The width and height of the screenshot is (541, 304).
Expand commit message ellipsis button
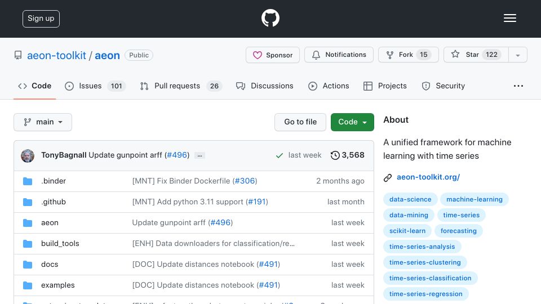point(199,155)
